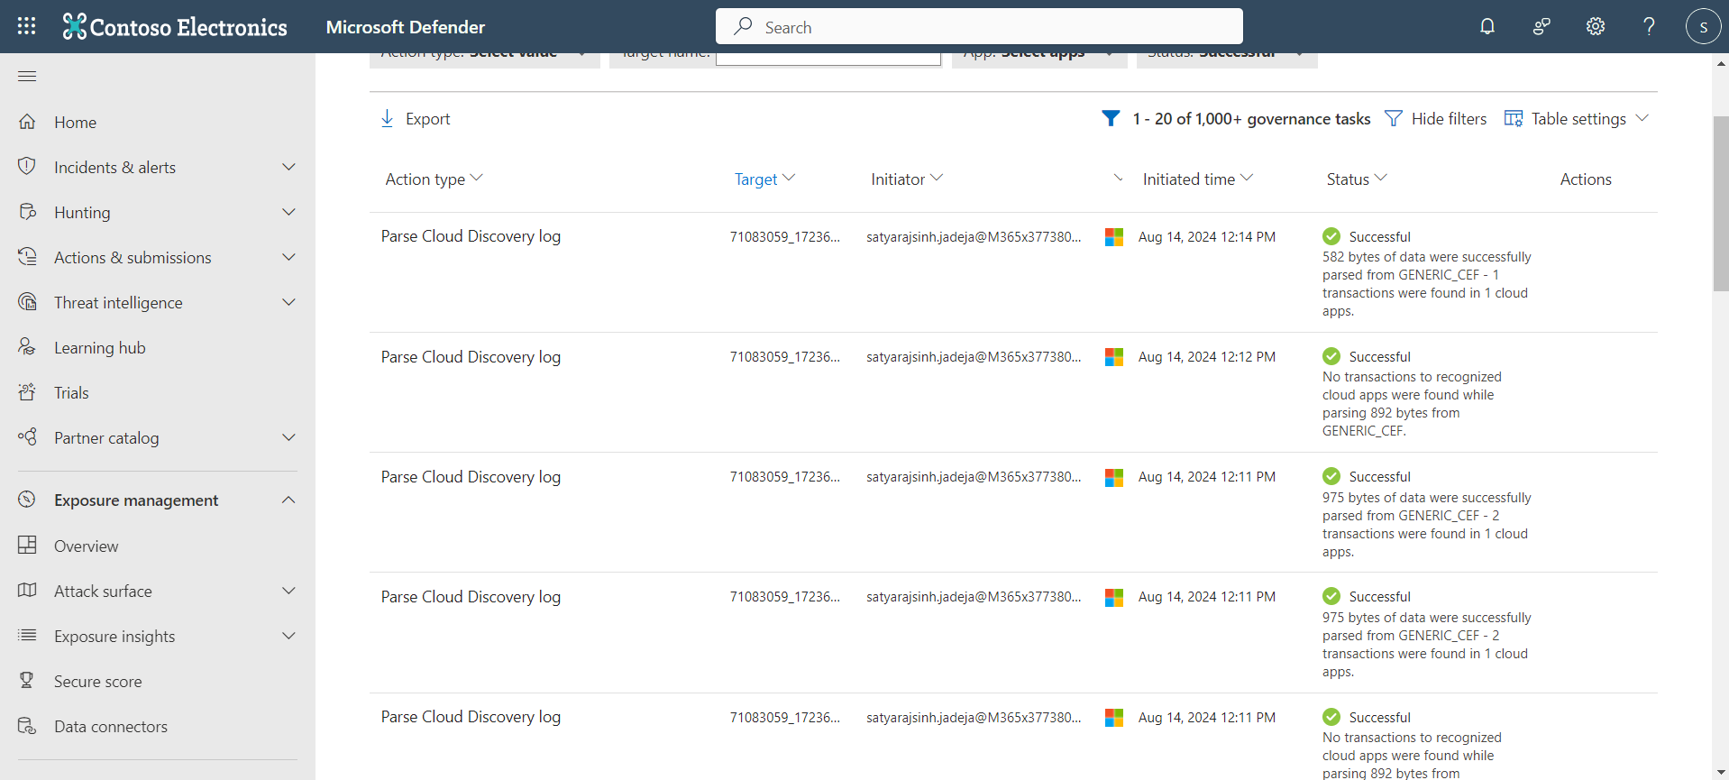The image size is (1729, 780).
Task: Expand Incidents & alerts chevron
Action: click(288, 167)
